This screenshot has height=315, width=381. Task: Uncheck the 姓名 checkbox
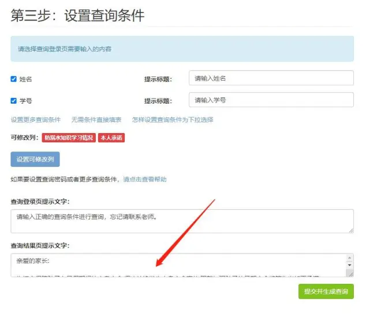14,79
